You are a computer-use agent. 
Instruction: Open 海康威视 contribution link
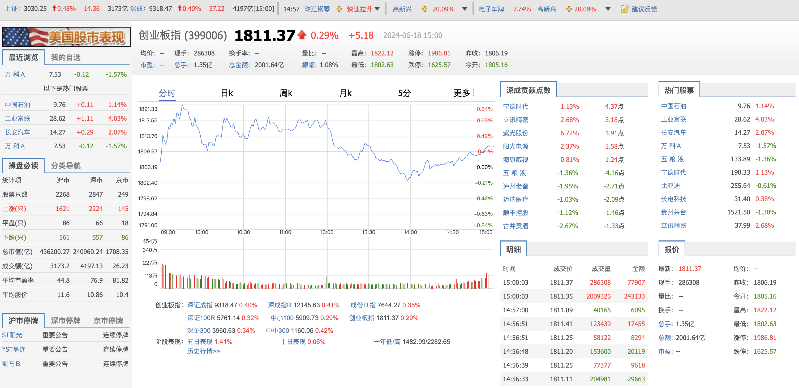point(516,159)
